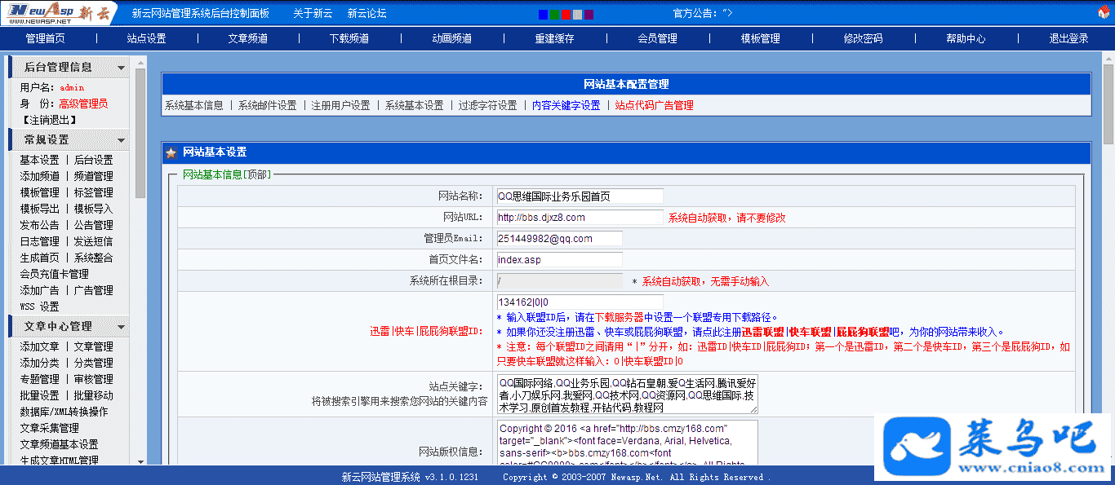Viewport: 1115px width, 485px height.
Task: Click inside the 站点关键字 text area
Action: pyautogui.click(x=626, y=393)
